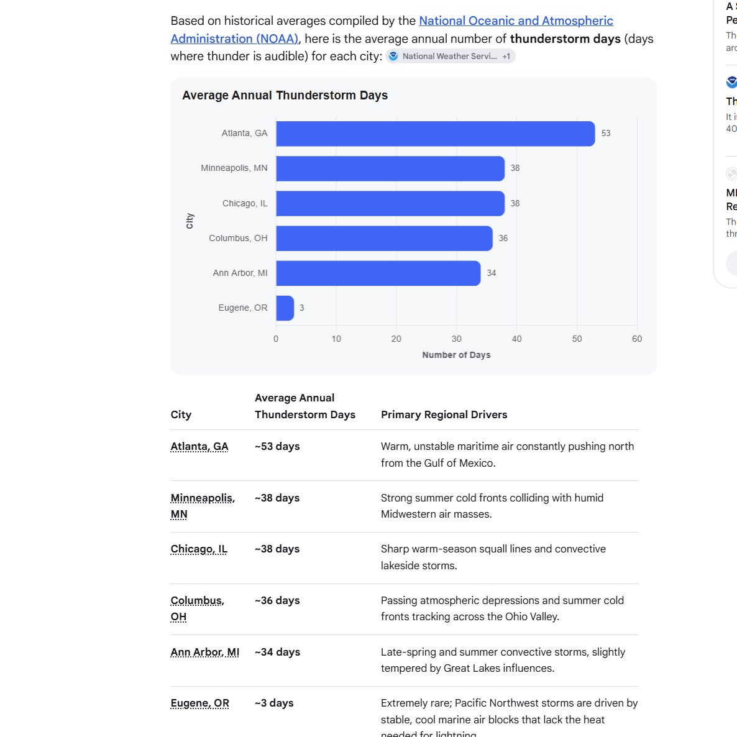This screenshot has height=737, width=737.
Task: Click the National Weather Service source chip
Action: click(451, 57)
